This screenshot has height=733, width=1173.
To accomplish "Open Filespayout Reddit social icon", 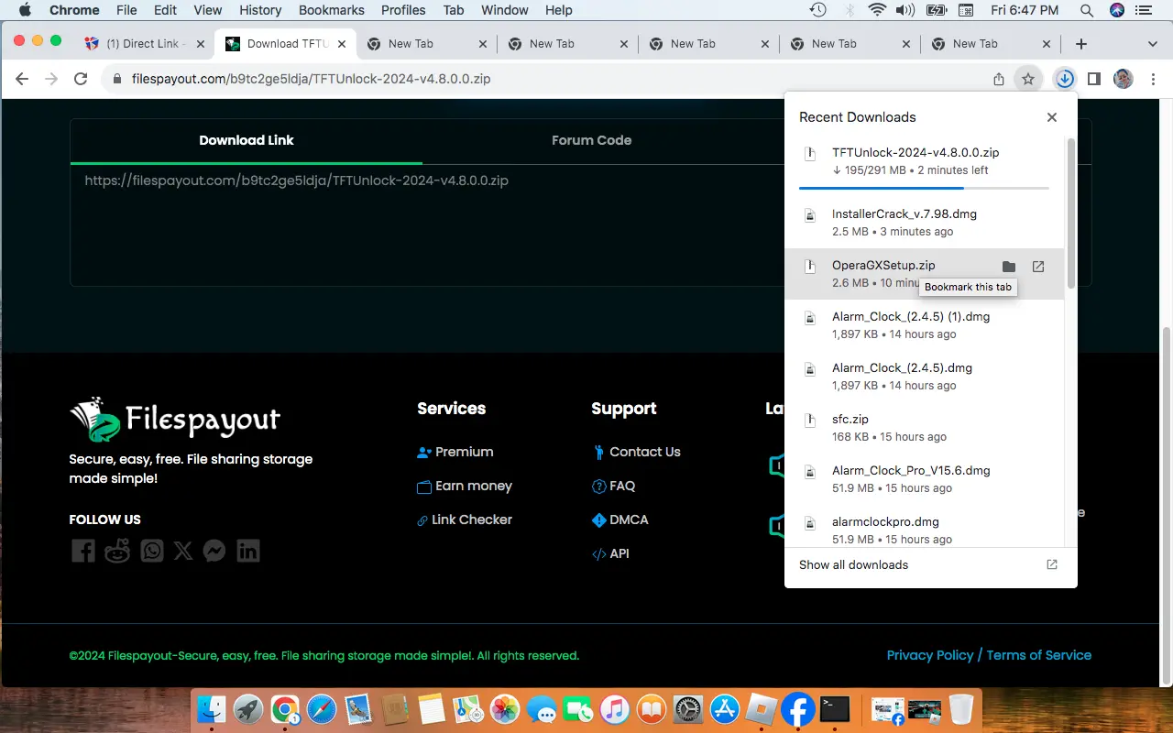I will click(117, 551).
